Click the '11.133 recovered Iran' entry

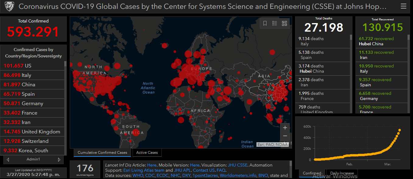[x=382, y=55]
